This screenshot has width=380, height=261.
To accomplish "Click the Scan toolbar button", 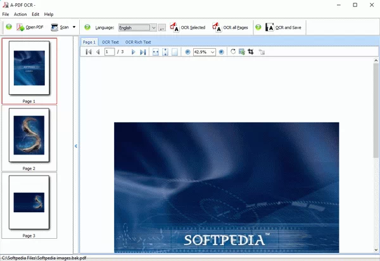I will (x=60, y=27).
